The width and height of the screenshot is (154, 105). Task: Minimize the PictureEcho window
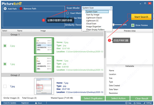coord(140,4)
